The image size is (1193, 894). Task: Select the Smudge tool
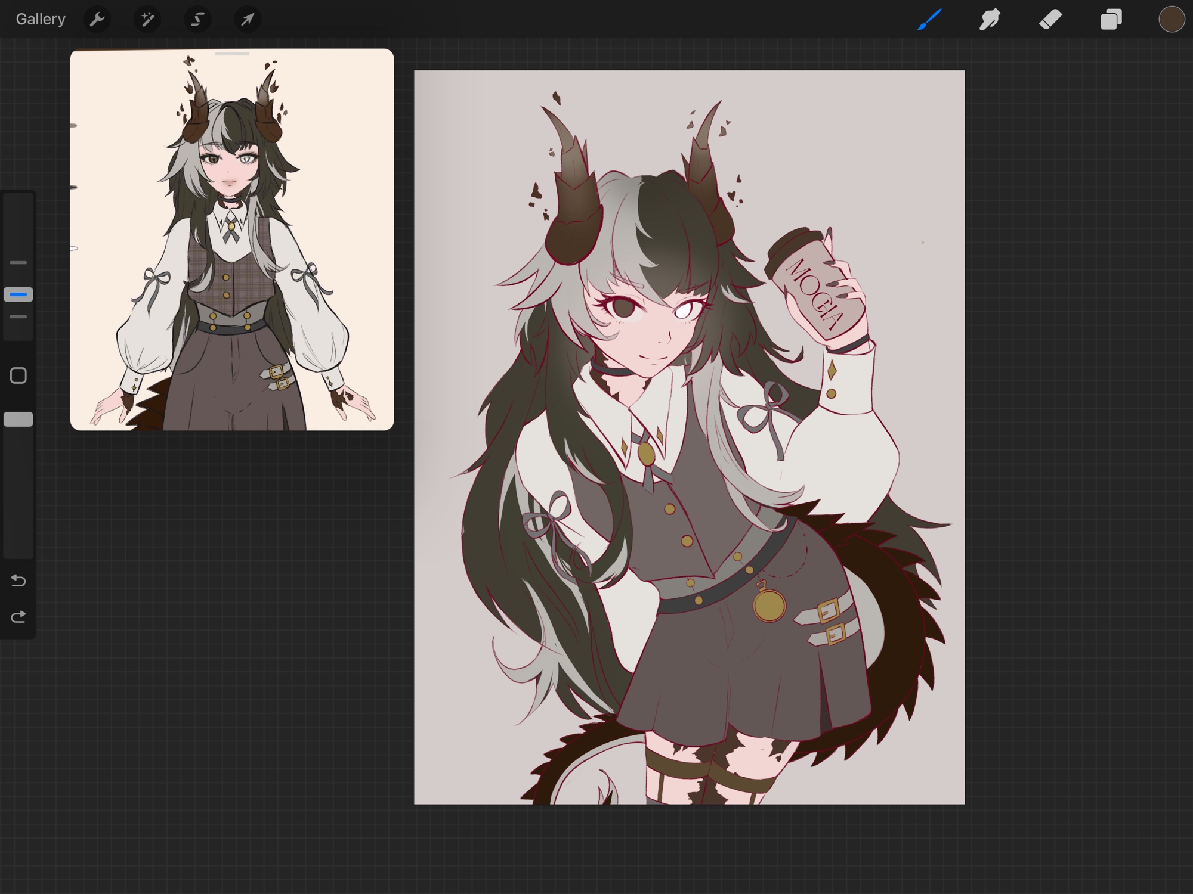click(990, 20)
